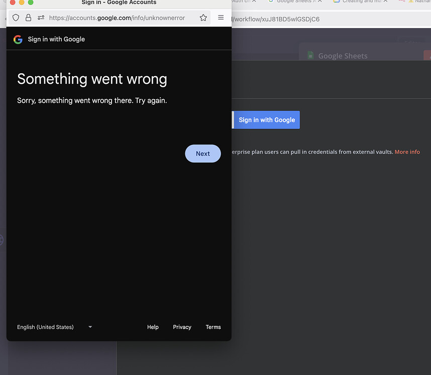Click the accounts.google.com address bar field

pyautogui.click(x=116, y=18)
